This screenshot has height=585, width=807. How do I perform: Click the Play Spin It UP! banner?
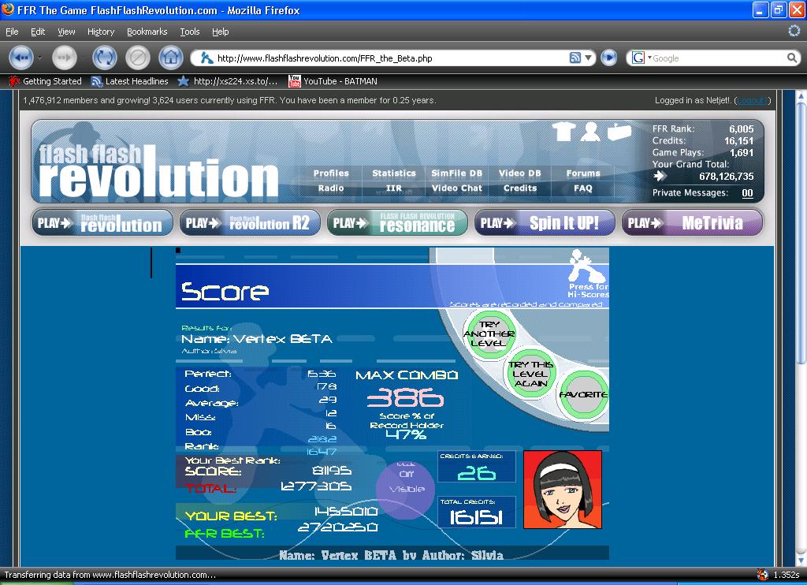pos(545,223)
